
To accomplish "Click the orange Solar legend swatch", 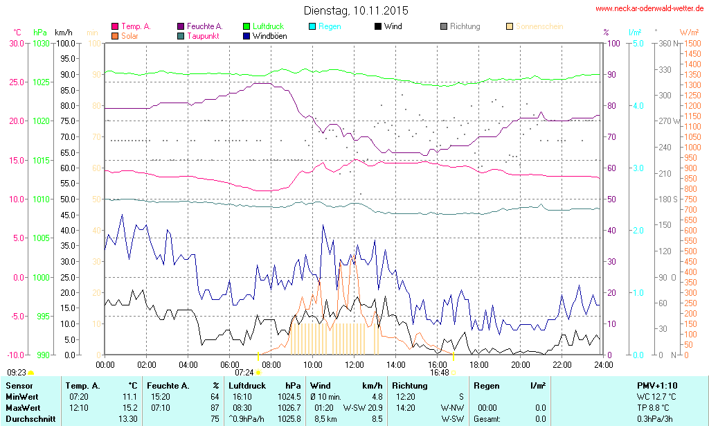I will click(115, 36).
